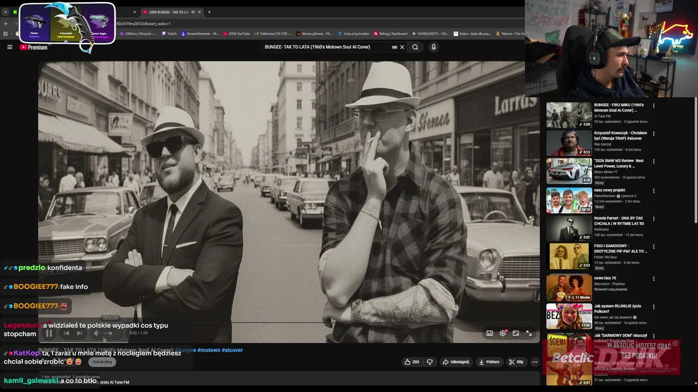
Task: Open the FIGO I SAMOGONY video title
Action: click(x=621, y=249)
